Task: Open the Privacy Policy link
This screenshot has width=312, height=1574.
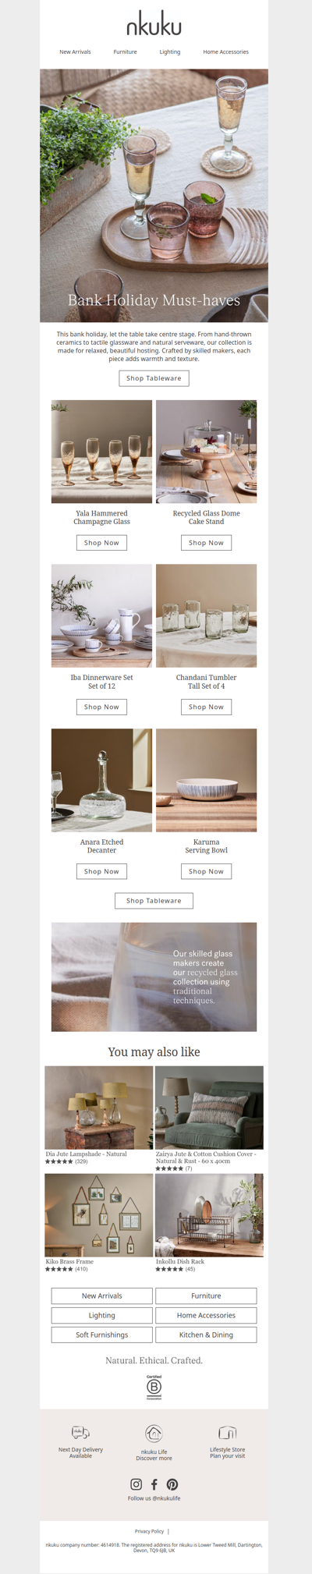Action: point(149,1531)
